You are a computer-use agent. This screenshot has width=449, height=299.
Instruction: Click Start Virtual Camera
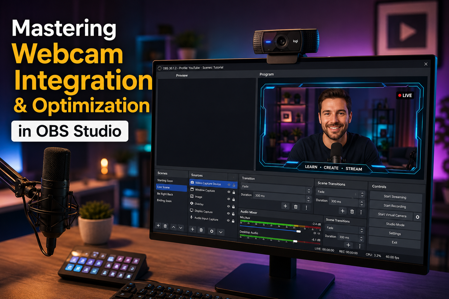click(x=391, y=215)
